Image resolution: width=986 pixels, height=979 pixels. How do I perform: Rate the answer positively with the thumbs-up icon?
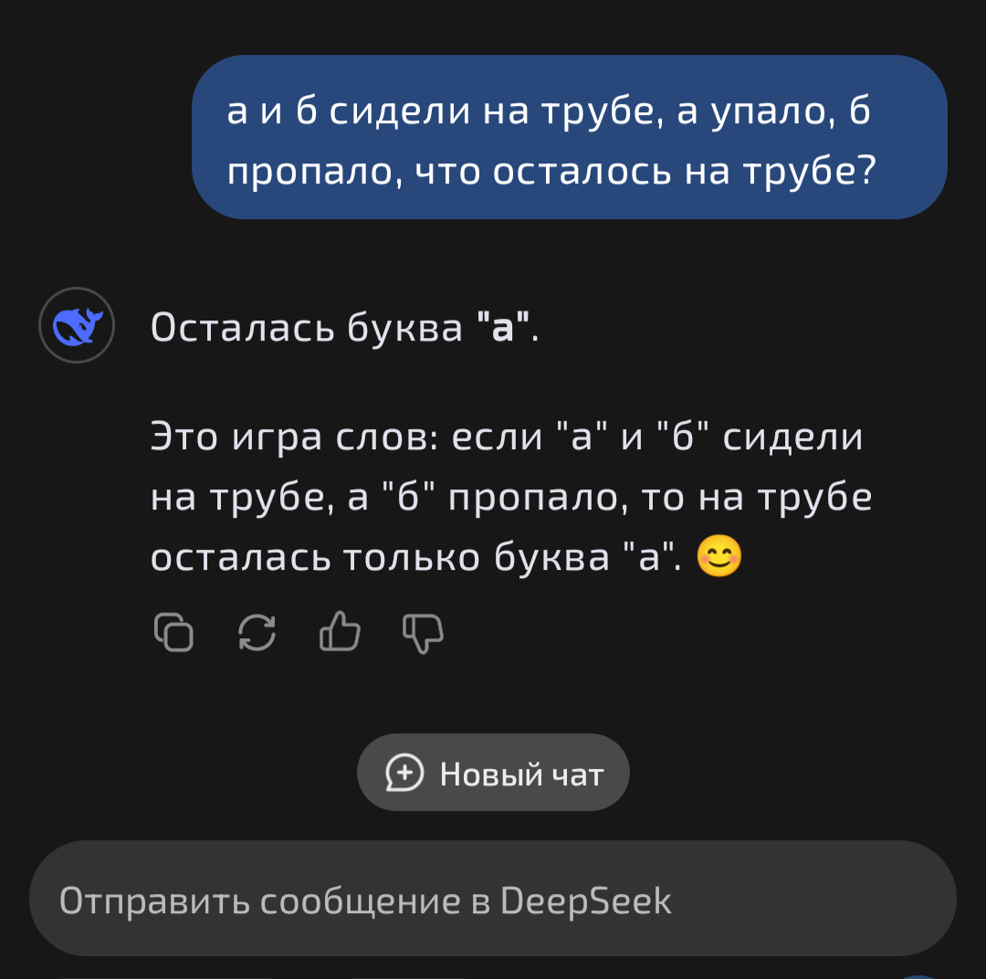(x=339, y=632)
